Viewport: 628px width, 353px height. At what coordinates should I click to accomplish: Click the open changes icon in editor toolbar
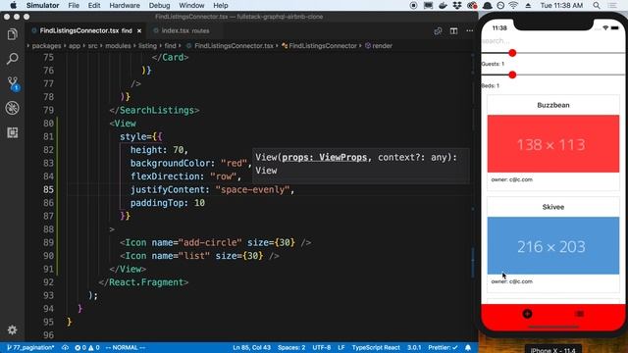438,30
